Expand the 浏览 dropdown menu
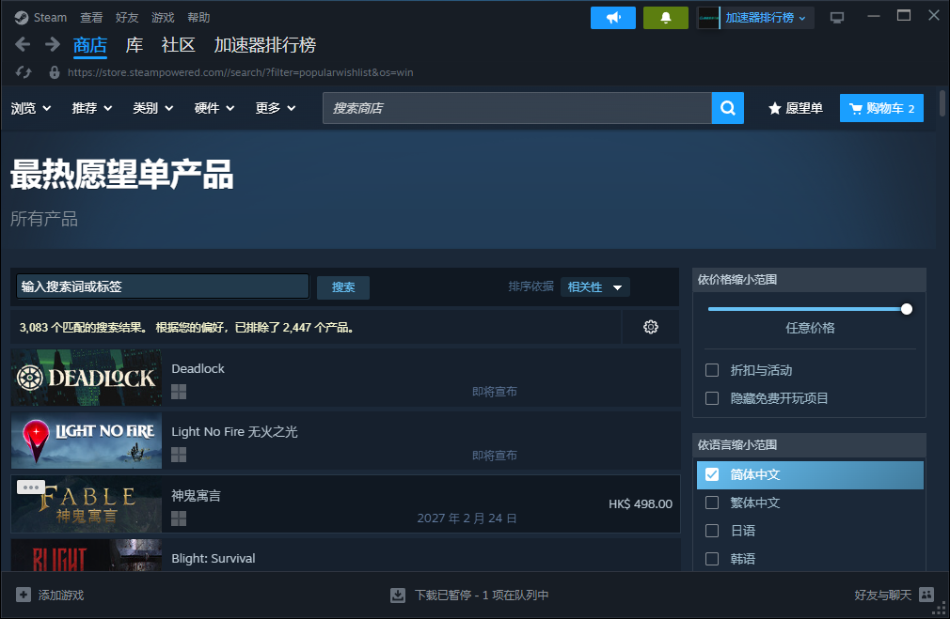Screen dimensions: 950x619 31,108
